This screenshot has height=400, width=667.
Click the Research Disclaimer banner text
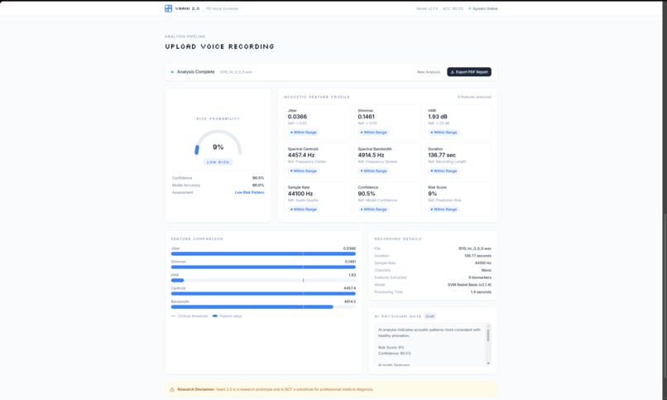click(x=276, y=389)
